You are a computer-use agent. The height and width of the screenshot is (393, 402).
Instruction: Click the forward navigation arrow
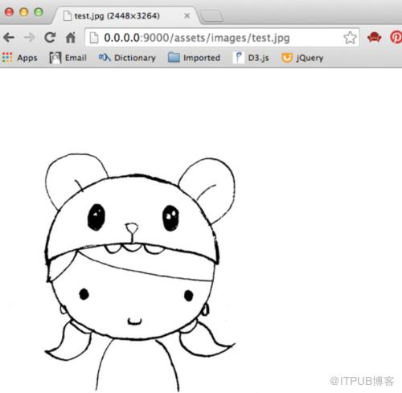[x=29, y=38]
